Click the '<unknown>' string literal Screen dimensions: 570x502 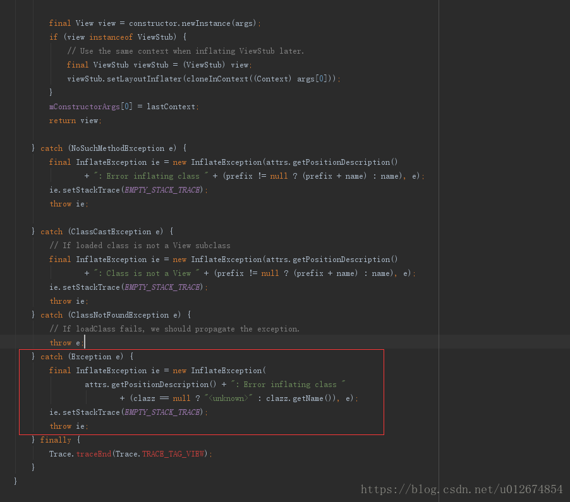pos(228,398)
